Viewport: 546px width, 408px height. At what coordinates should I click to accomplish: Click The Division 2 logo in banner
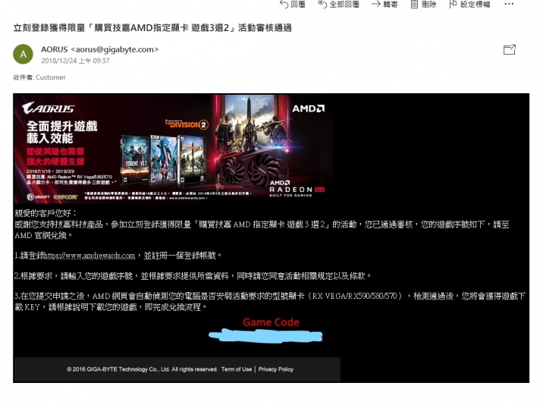click(187, 124)
